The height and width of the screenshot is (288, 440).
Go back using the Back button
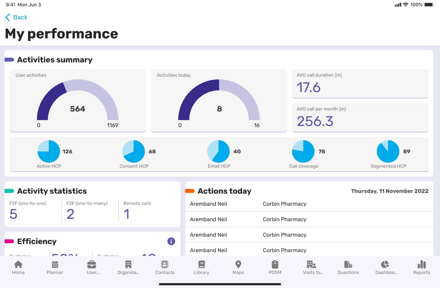(16, 17)
